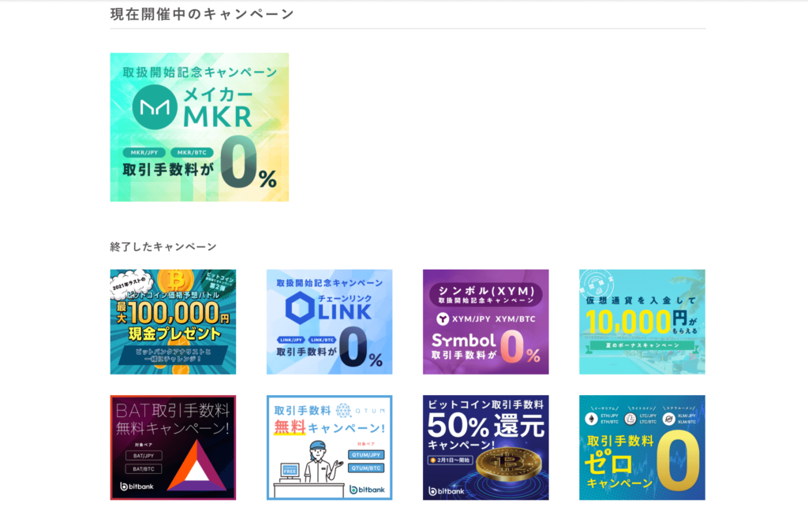This screenshot has height=518, width=808.
Task: Open the ビットコイン価格予想バトル 100,000円 banner
Action: pyautogui.click(x=173, y=322)
